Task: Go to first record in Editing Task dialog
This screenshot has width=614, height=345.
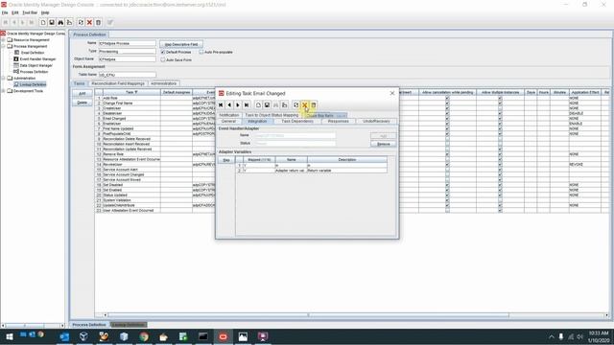Action: [x=221, y=104]
